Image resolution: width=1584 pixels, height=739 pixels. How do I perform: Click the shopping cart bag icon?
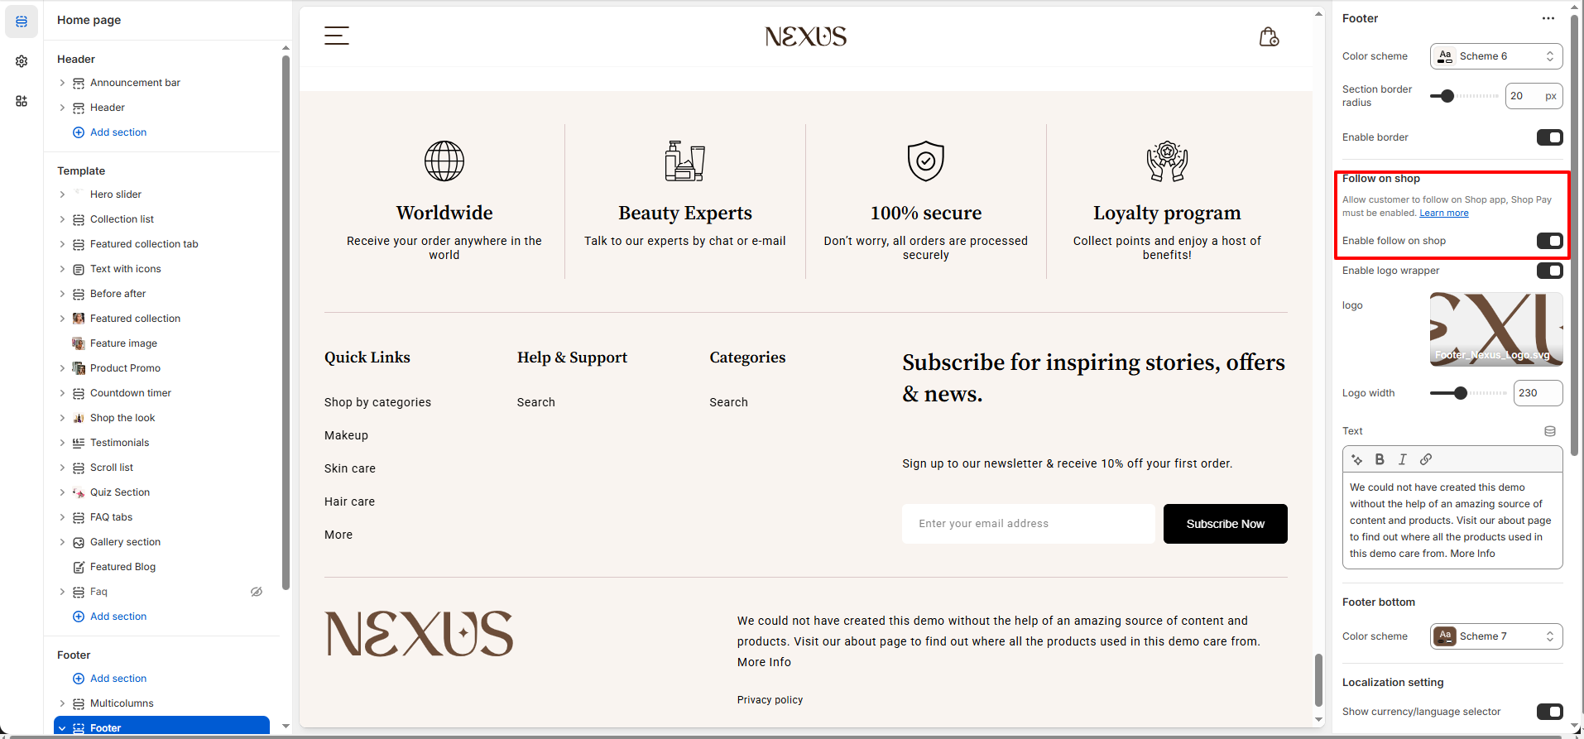[1269, 36]
